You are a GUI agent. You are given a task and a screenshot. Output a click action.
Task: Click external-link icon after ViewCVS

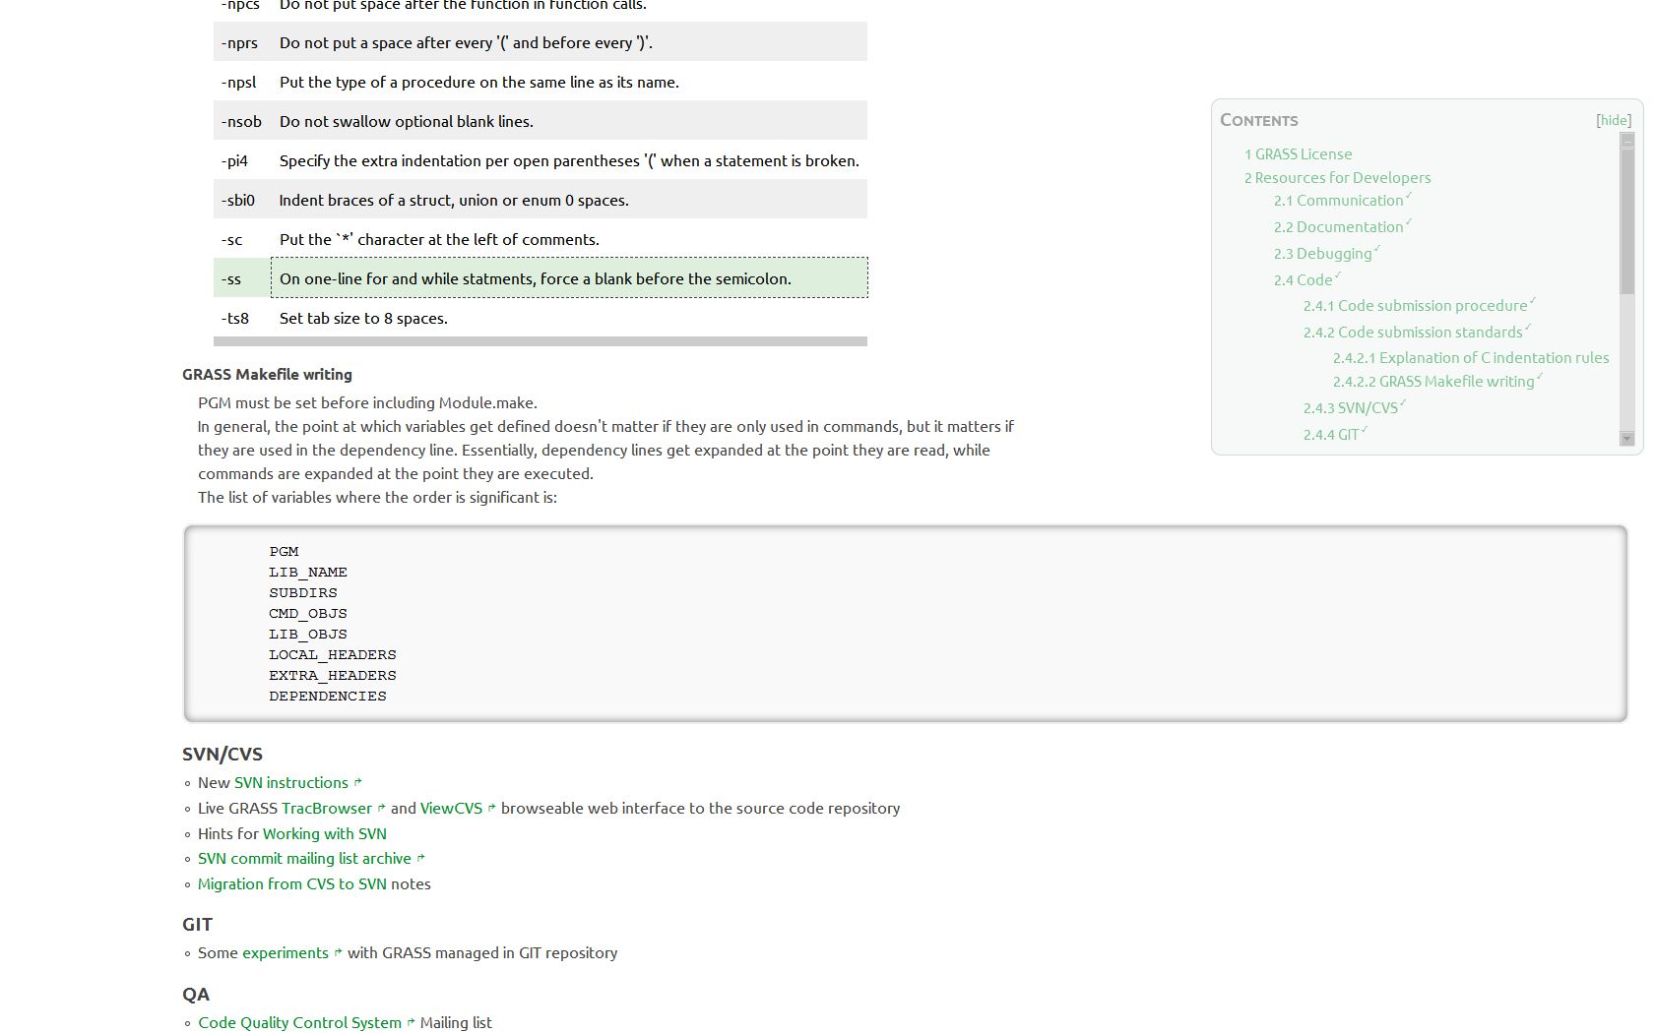[491, 809]
